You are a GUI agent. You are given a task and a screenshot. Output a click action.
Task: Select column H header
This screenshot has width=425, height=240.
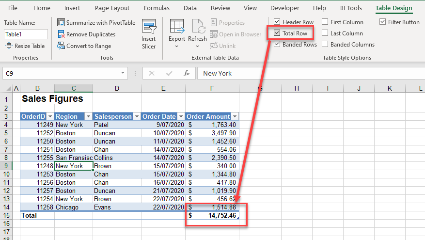coord(297,88)
